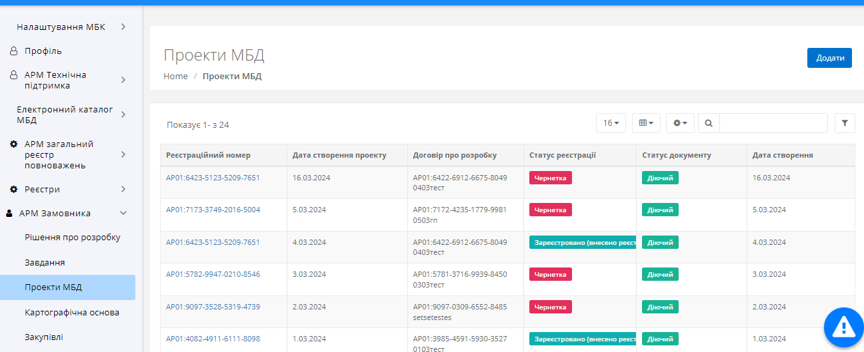864x352 pixels.
Task: Select Картографічна основа in sidebar
Action: [71, 312]
